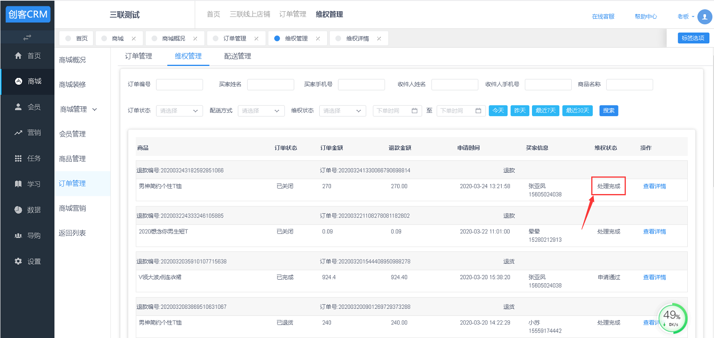Click the user avatar at top right

coord(704,17)
